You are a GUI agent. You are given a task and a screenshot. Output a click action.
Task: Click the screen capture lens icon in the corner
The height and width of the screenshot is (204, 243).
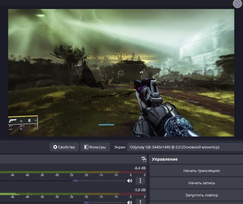click(x=237, y=3)
